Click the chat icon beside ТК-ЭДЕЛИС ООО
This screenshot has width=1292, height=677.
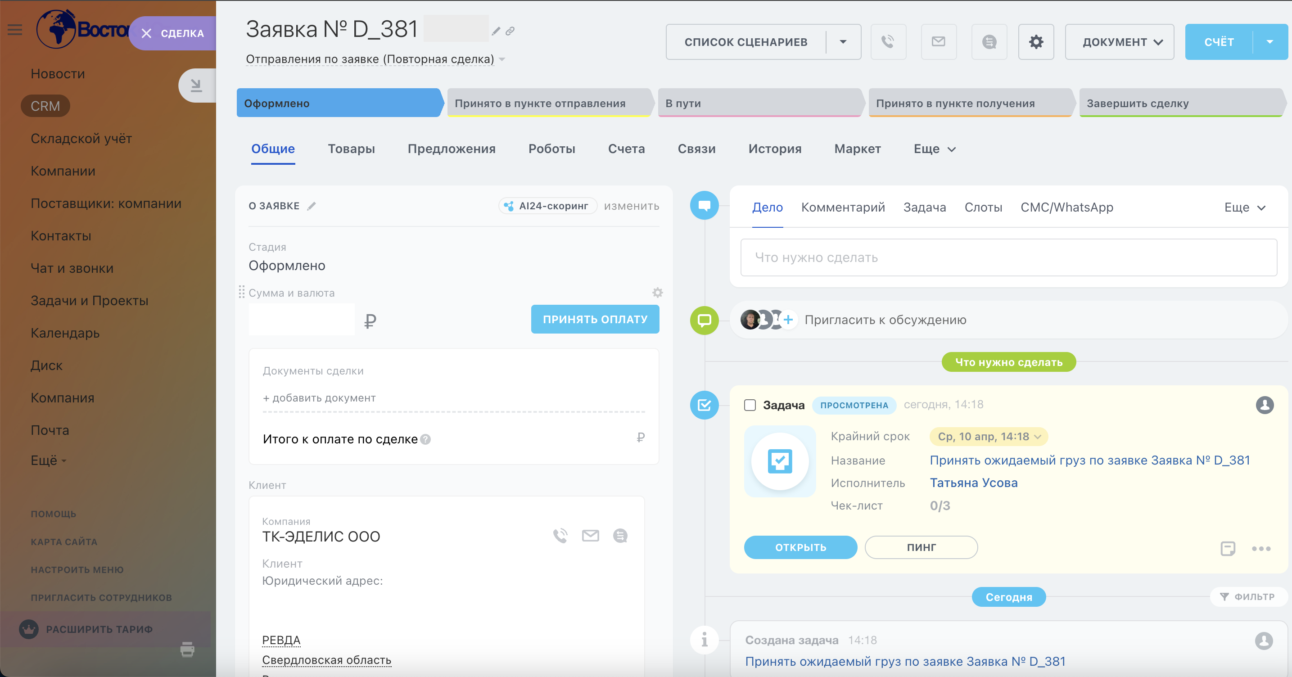[x=620, y=536]
